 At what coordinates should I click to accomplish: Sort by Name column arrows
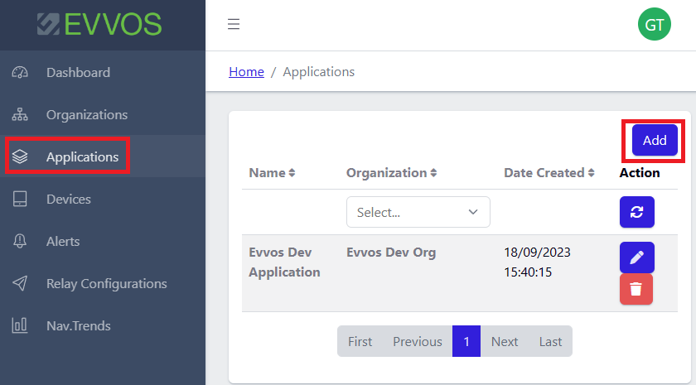(x=292, y=173)
